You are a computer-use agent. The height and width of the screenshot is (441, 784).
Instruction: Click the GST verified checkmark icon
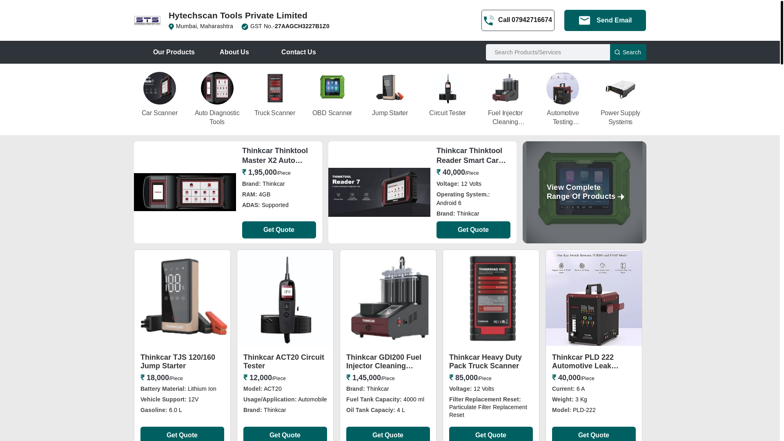[x=245, y=27]
